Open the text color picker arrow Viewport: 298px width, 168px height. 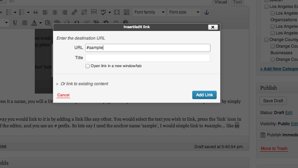tap(40, 23)
